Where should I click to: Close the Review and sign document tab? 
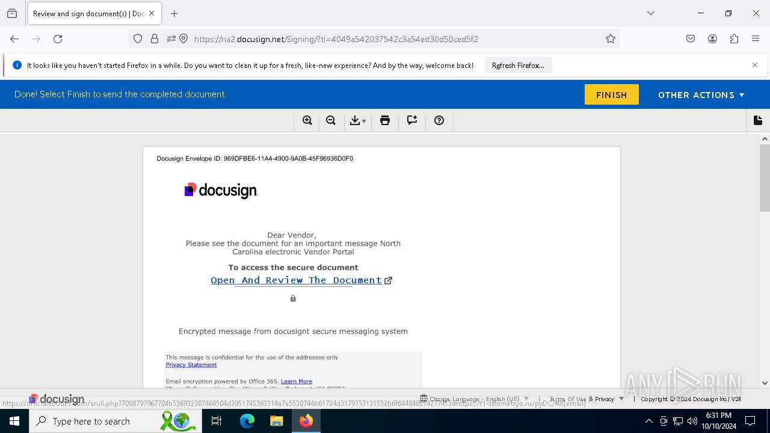point(152,13)
